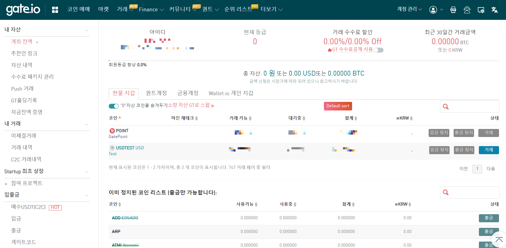The image size is (506, 248).
Task: Sort wallet by 합계 column
Action: pos(356,118)
